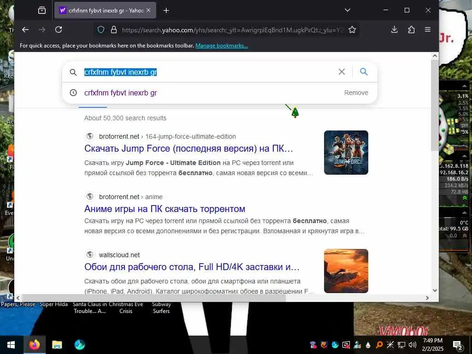This screenshot has width=472, height=354.
Task: Show tracking protection shield info
Action: [x=101, y=29]
